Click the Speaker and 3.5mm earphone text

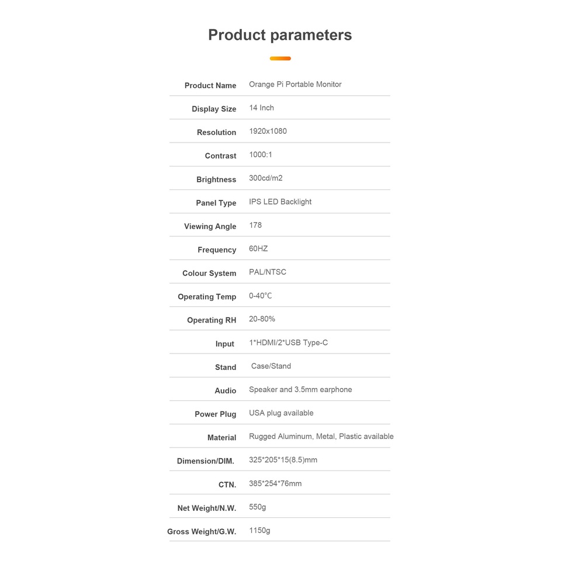coord(300,390)
